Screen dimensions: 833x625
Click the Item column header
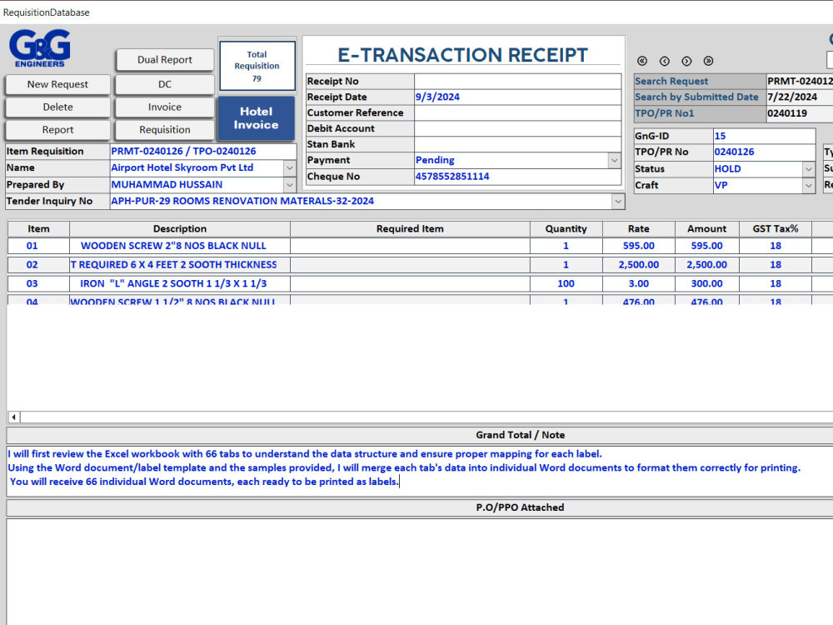pos(38,229)
